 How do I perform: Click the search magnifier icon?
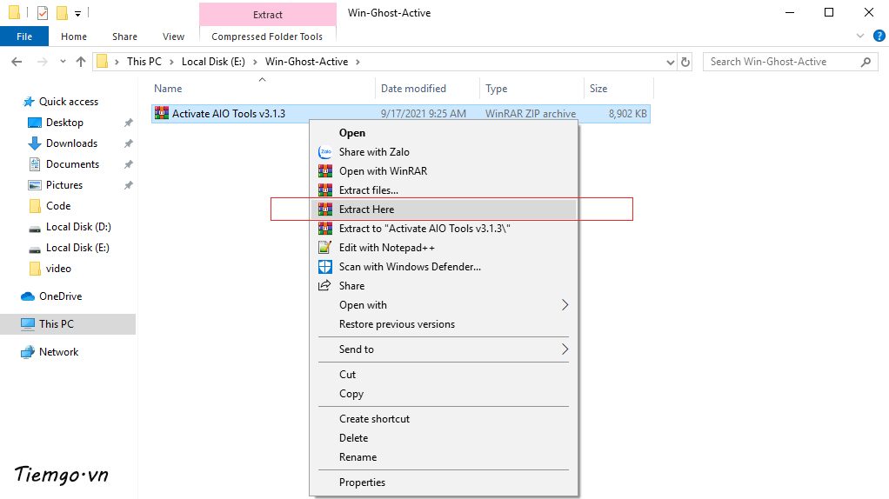pyautogui.click(x=866, y=62)
